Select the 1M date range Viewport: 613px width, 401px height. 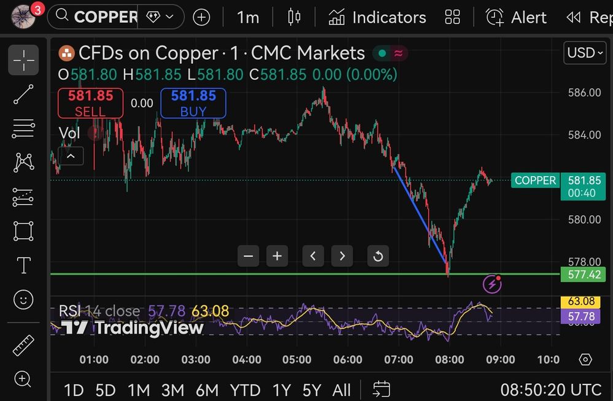pos(139,390)
